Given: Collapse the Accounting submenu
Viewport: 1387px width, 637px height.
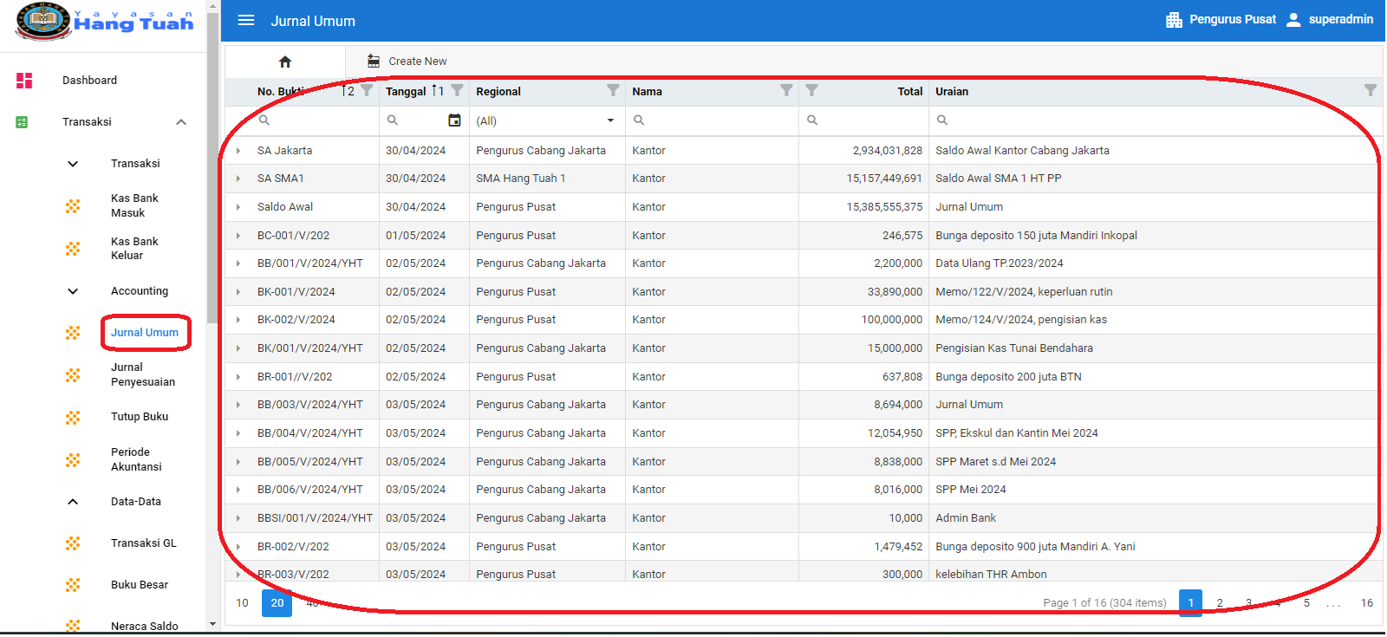Looking at the screenshot, I should [73, 291].
